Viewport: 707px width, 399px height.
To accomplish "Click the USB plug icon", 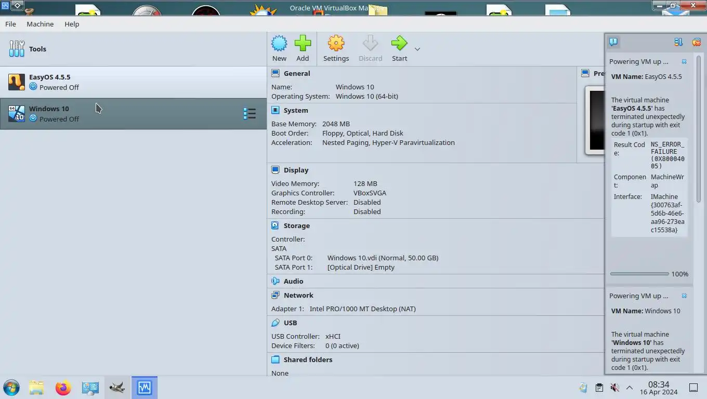I will 276,323.
